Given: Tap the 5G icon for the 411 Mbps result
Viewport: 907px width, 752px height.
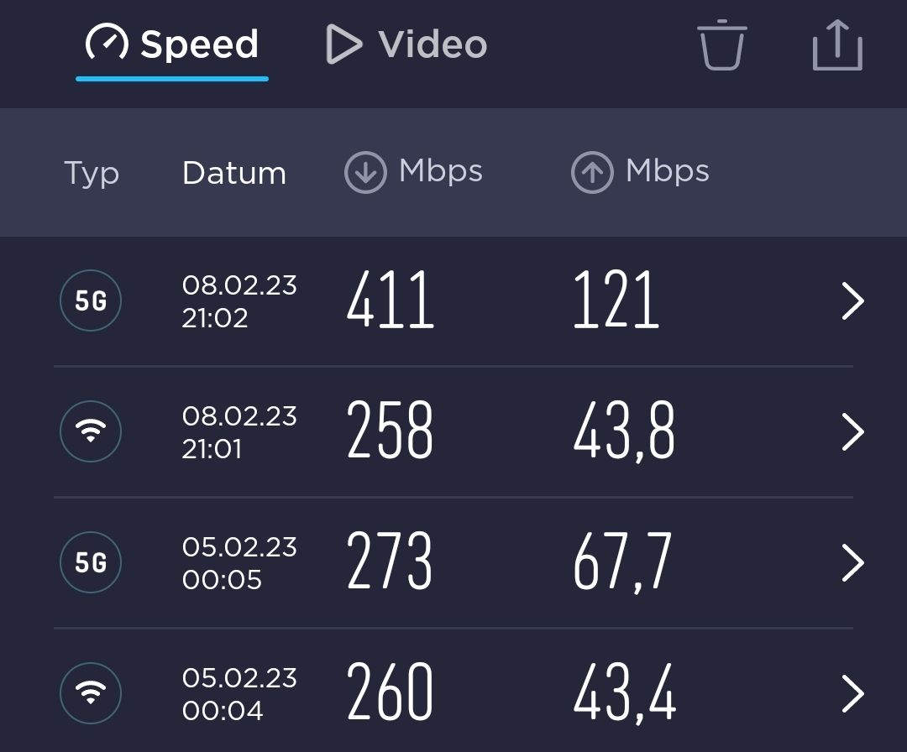Looking at the screenshot, I should [x=91, y=300].
